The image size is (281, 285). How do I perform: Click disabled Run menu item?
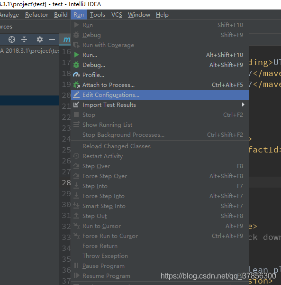click(x=160, y=25)
